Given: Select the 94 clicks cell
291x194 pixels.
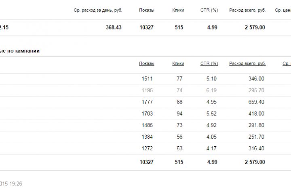Looking at the screenshot, I should coord(179,114).
